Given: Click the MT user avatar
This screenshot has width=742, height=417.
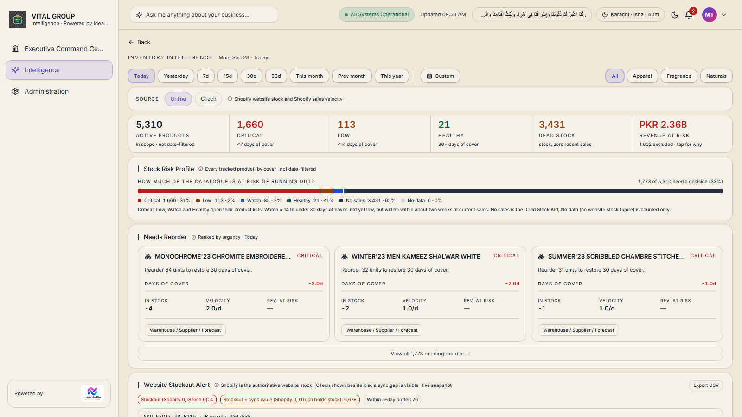Looking at the screenshot, I should click(709, 15).
